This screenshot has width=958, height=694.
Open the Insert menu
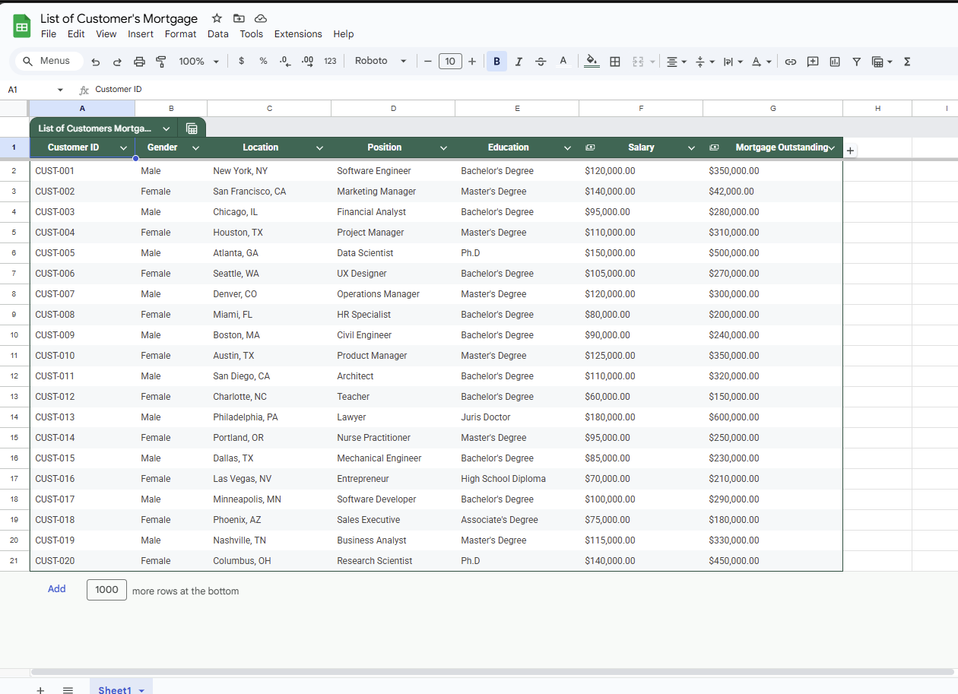coord(141,34)
